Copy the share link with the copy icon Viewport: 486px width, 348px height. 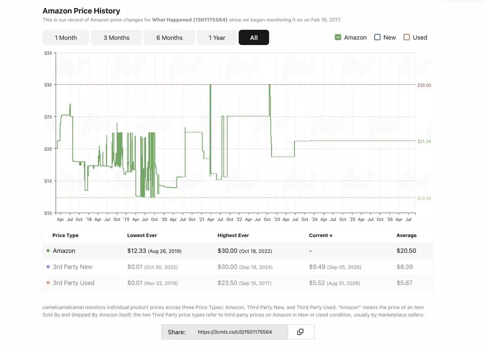click(300, 332)
